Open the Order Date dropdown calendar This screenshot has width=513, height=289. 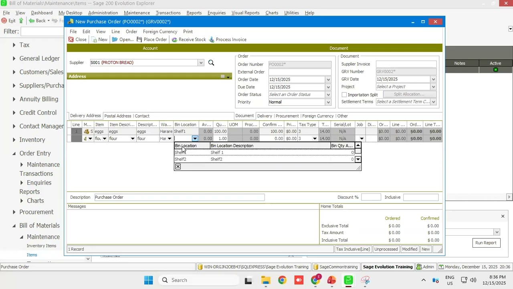[x=328, y=79]
